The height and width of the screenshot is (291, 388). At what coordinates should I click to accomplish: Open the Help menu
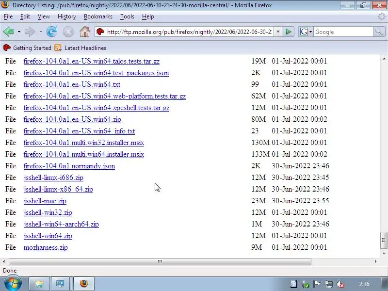[x=148, y=16]
